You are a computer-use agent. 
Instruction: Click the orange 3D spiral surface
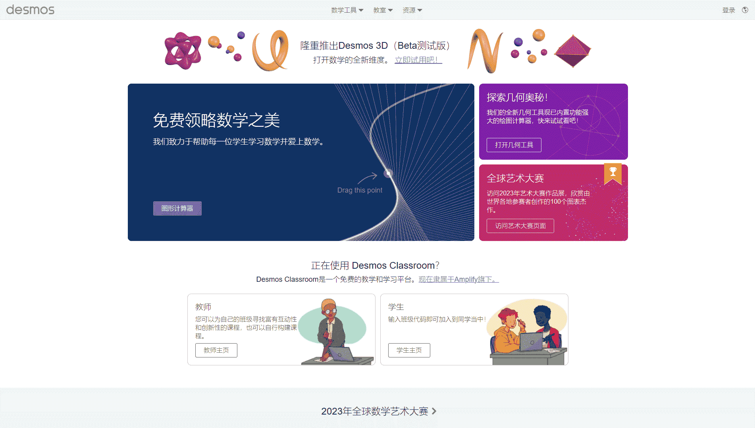click(x=270, y=50)
